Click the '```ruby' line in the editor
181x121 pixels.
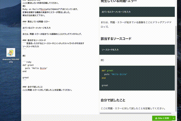[x=27, y=62]
